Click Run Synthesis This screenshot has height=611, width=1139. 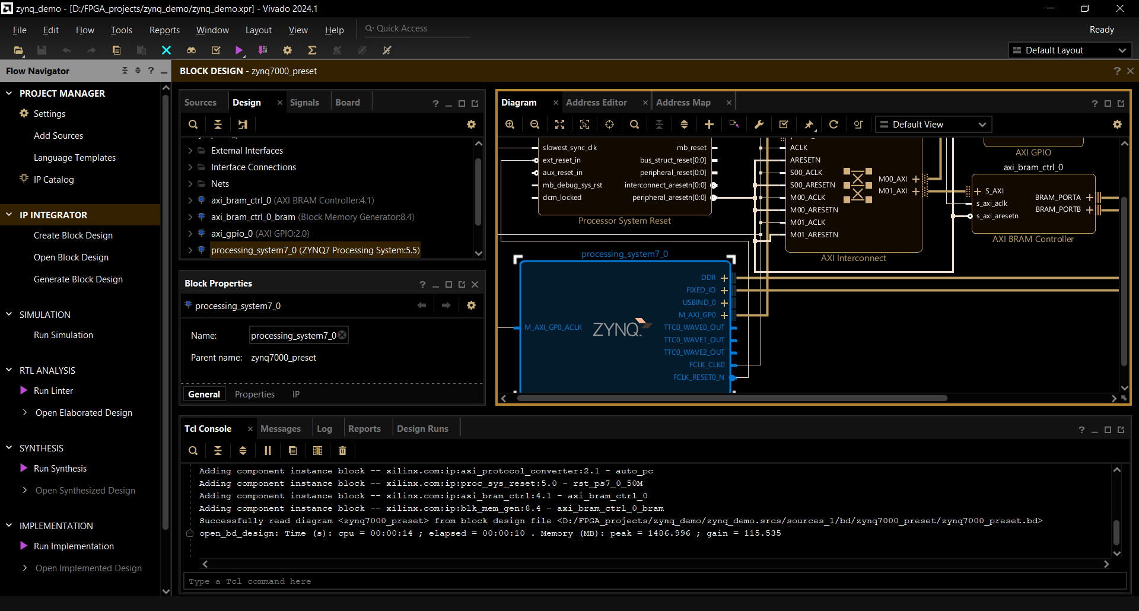(x=60, y=469)
